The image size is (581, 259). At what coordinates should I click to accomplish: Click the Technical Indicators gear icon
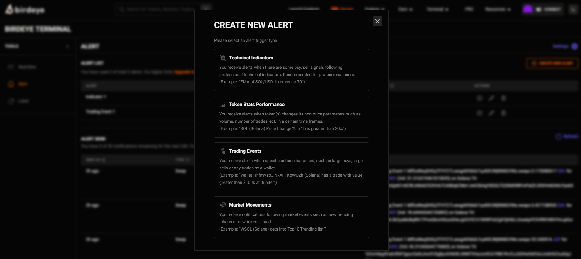coord(223,58)
